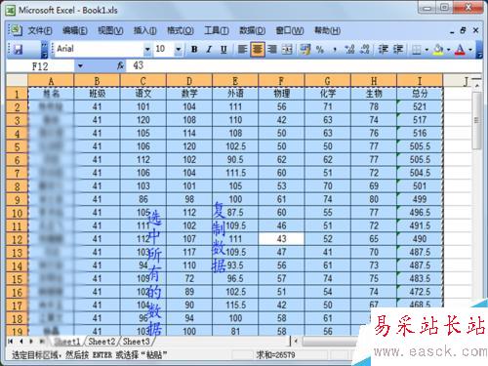Click Increase Indent icon

(x=398, y=50)
